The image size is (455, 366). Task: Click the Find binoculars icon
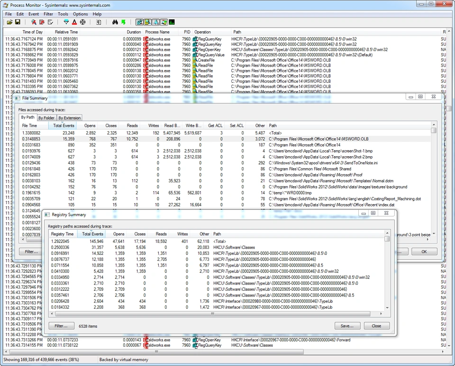point(115,22)
